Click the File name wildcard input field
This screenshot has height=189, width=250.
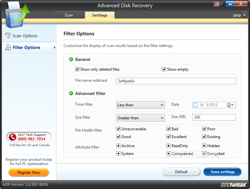click(176, 81)
